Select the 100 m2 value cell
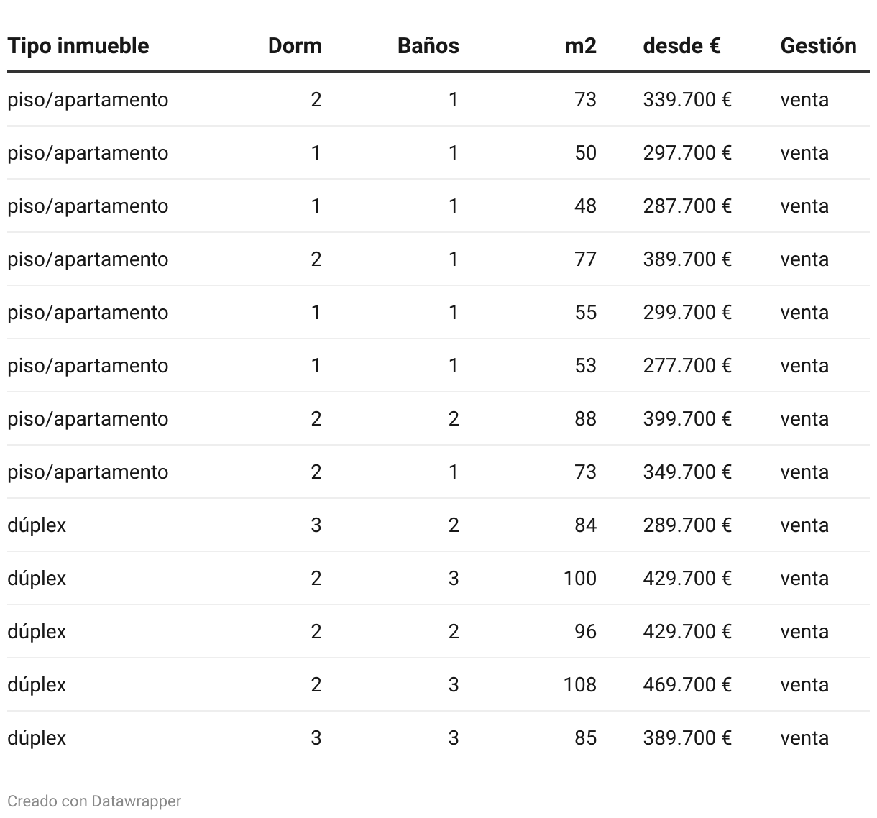This screenshot has width=877, height=818. tap(580, 578)
